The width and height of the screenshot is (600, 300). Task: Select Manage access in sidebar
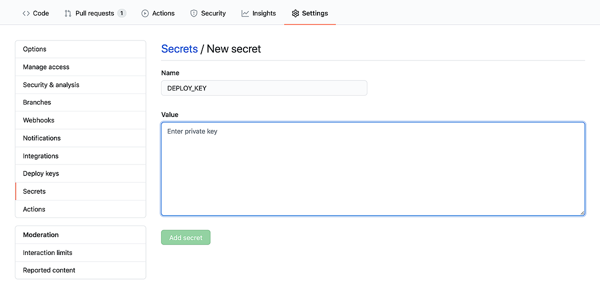[80, 67]
